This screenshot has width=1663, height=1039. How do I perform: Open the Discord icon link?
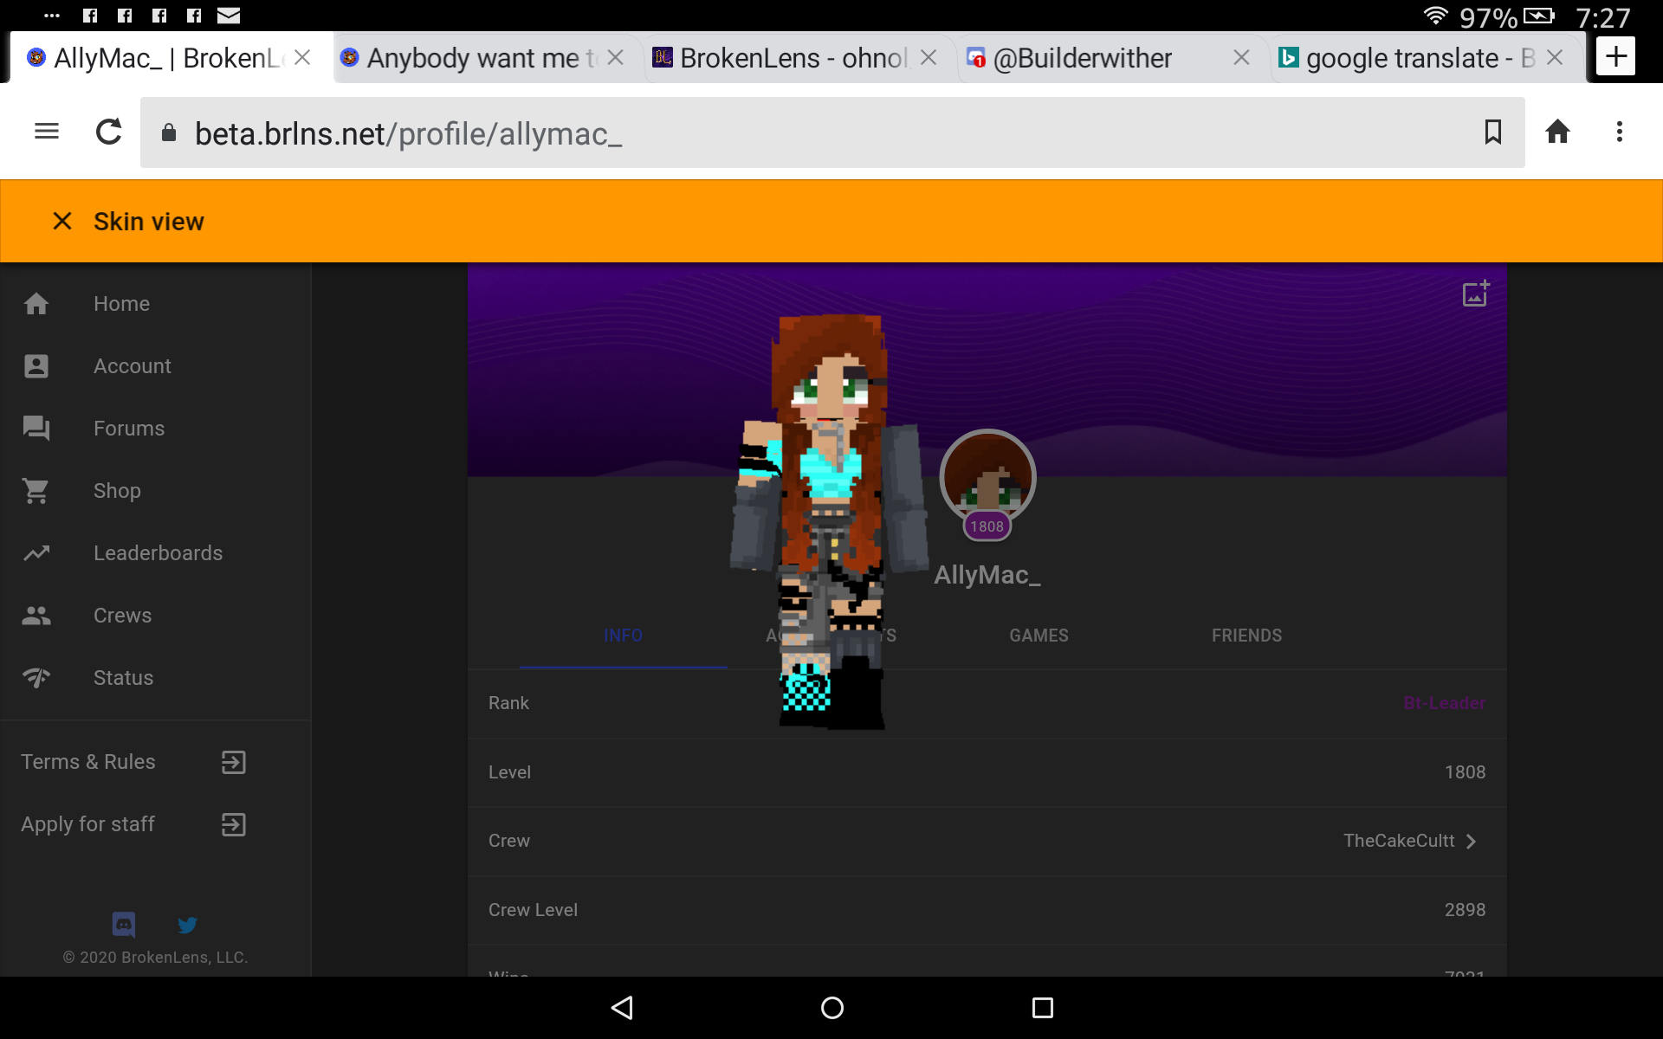[x=124, y=925]
